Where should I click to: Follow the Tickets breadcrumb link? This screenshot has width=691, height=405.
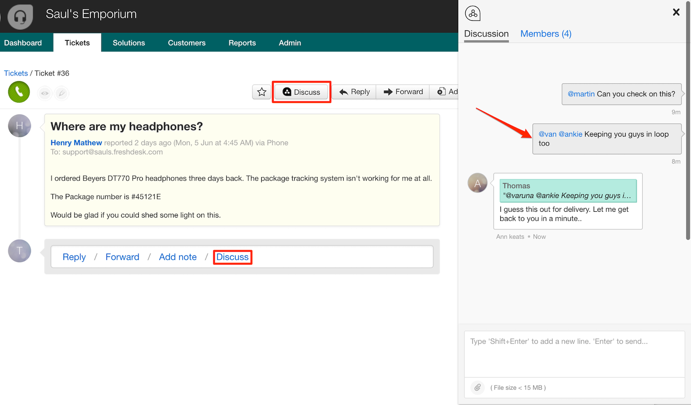[x=16, y=73]
